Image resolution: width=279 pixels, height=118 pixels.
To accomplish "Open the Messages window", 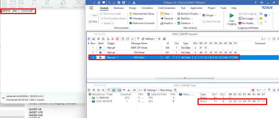I will pyautogui.click(x=136, y=19).
